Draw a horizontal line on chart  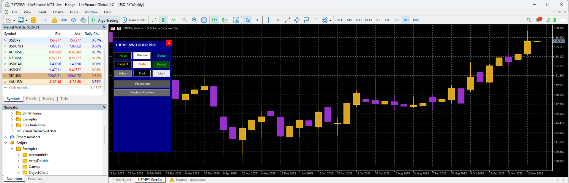point(278,20)
